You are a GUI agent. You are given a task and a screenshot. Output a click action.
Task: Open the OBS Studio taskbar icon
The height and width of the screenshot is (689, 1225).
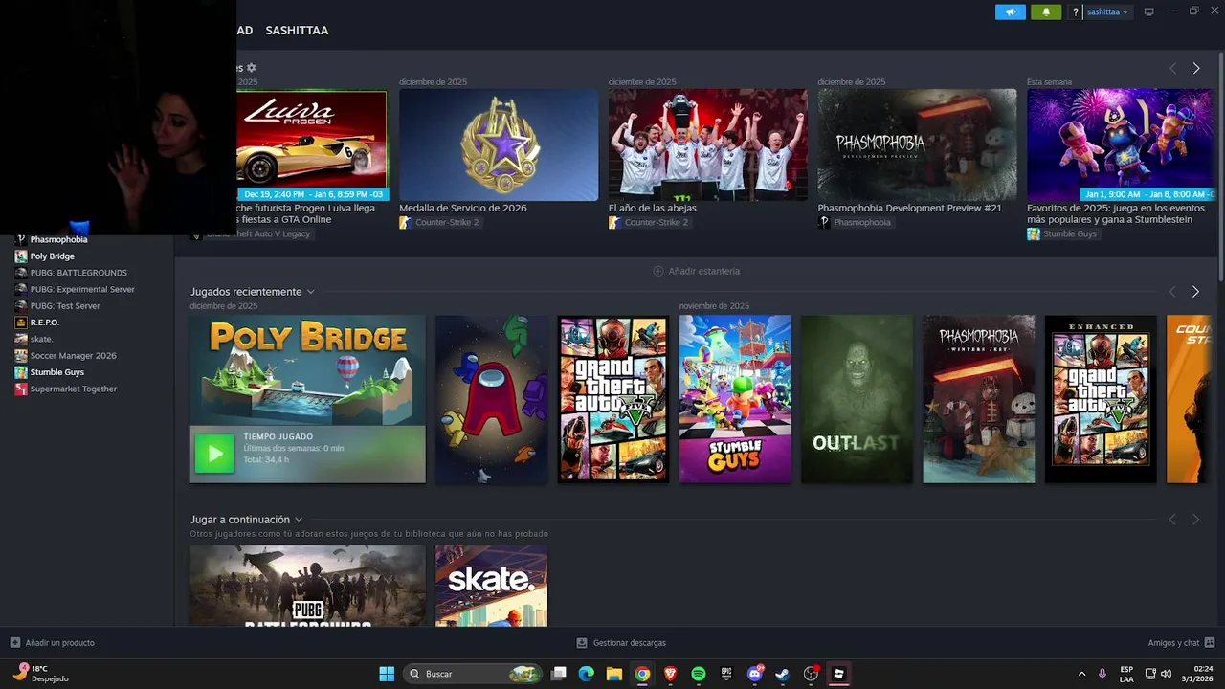point(811,674)
